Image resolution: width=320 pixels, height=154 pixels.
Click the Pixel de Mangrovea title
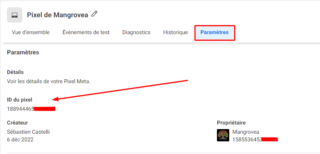(58, 15)
